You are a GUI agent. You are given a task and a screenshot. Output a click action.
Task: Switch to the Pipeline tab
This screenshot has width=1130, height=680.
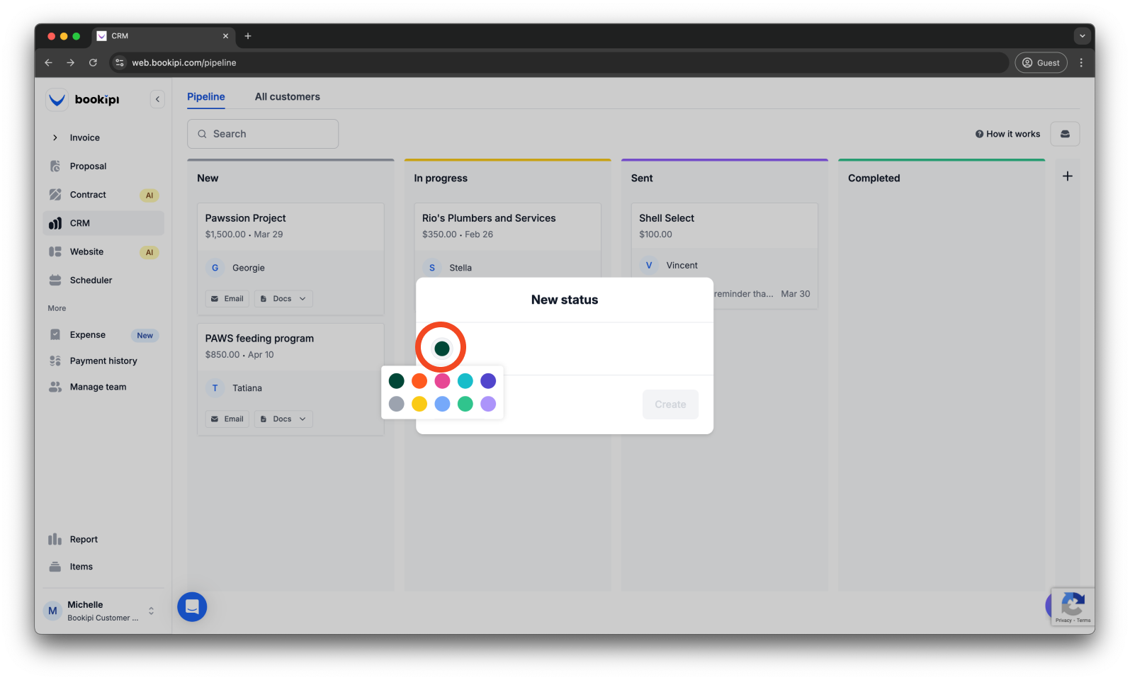206,96
